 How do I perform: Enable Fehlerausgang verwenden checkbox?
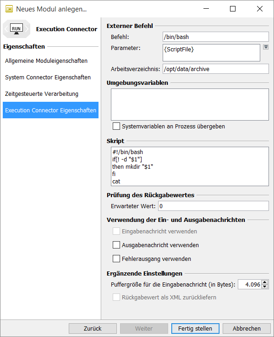(116, 259)
